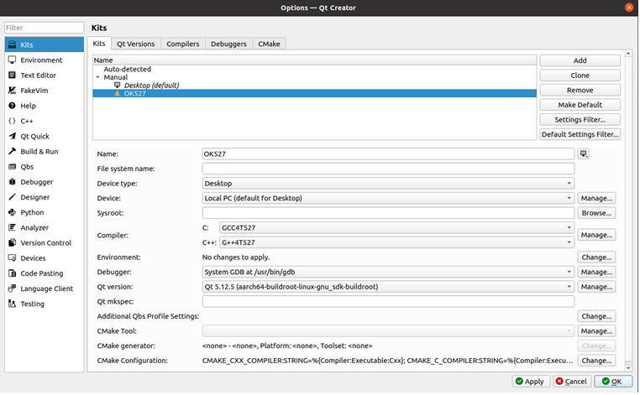The height and width of the screenshot is (395, 640).
Task: Click Change... next to CMake Configuration
Action: pos(596,361)
